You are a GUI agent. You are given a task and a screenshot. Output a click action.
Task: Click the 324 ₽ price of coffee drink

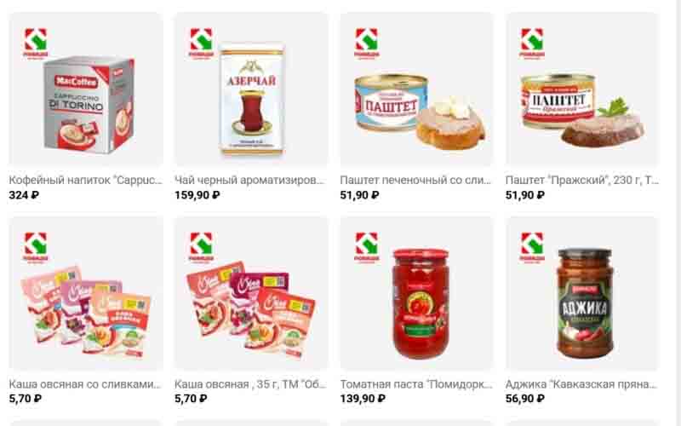pos(24,195)
